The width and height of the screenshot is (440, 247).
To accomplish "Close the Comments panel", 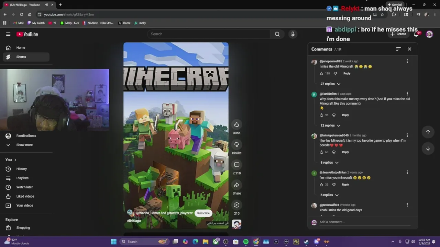I will 409,49.
